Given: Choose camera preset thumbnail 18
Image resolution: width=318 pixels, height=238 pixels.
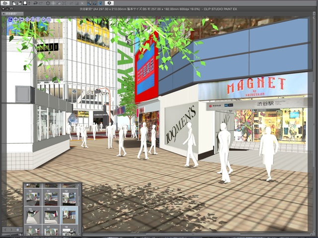Looking at the screenshot, I should [69, 230].
